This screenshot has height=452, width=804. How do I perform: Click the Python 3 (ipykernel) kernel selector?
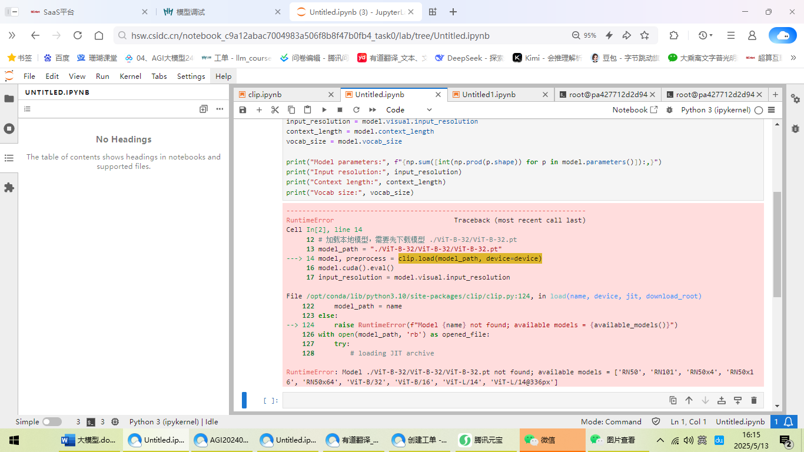(x=715, y=109)
